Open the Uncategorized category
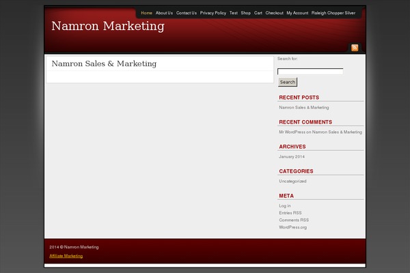410x273 pixels. 292,181
